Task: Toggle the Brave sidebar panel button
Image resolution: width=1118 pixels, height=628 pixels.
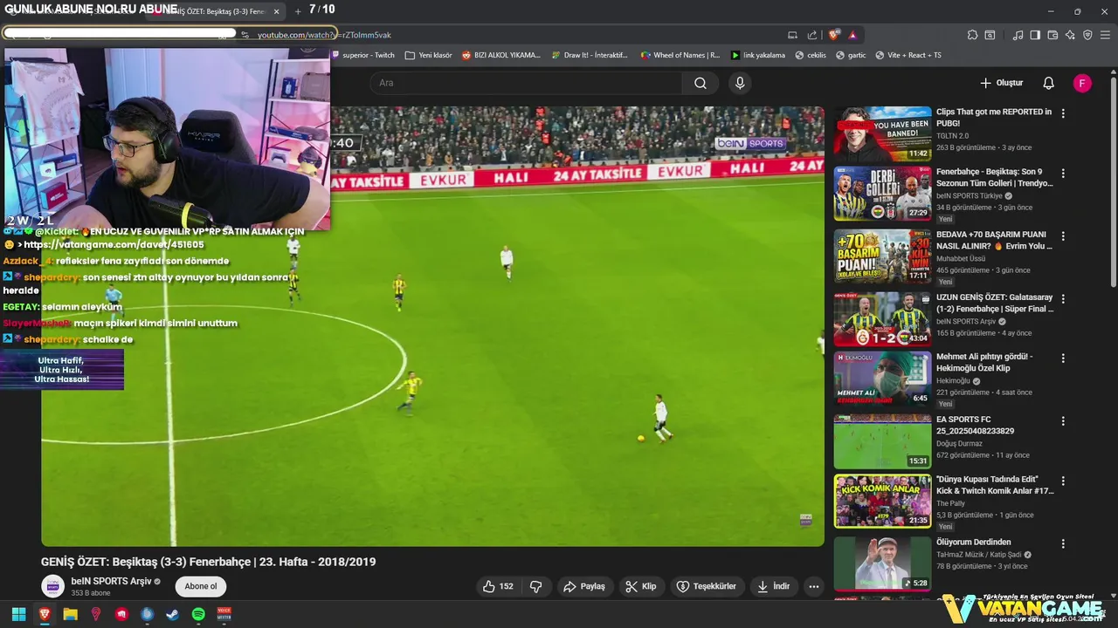Action: click(1035, 35)
